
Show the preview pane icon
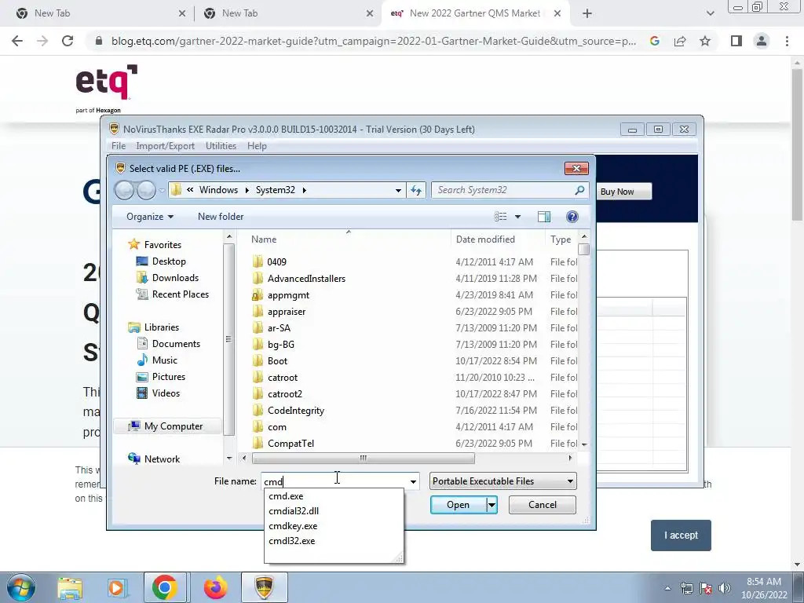point(544,217)
